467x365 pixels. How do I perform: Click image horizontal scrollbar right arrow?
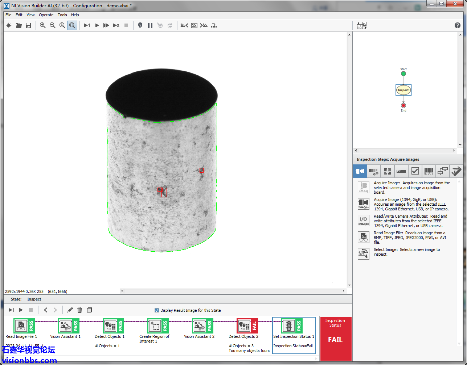pos(343,291)
